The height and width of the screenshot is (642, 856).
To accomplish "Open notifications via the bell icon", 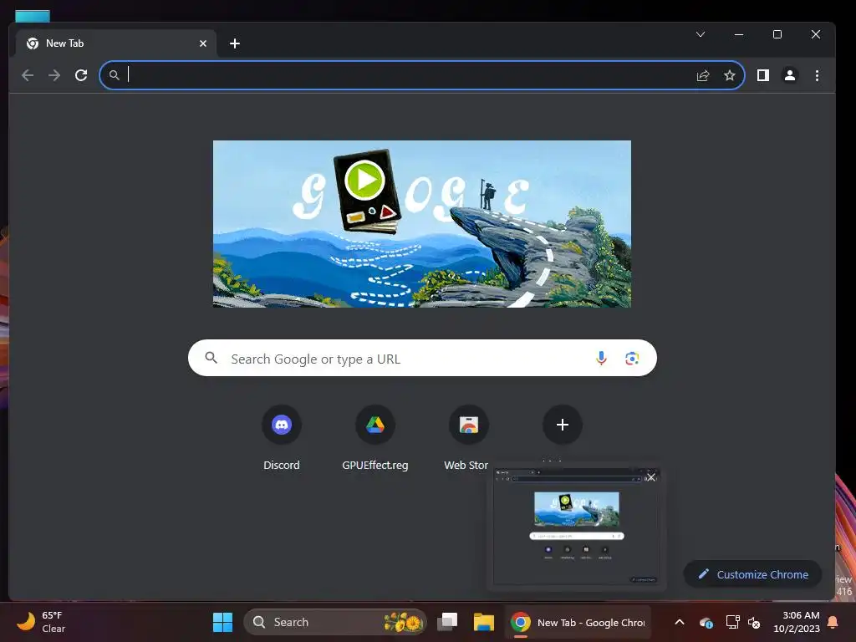I will click(x=833, y=622).
